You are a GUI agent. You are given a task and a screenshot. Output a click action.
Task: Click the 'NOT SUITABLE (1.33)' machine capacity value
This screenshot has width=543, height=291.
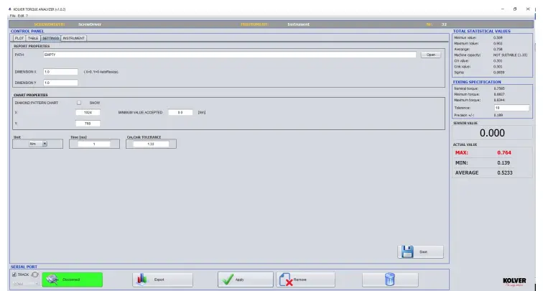(510, 55)
